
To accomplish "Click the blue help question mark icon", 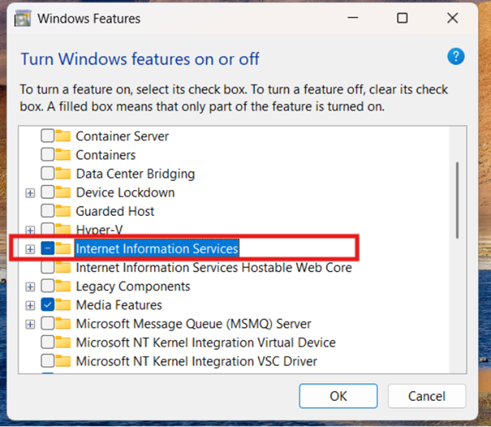I will pyautogui.click(x=455, y=57).
